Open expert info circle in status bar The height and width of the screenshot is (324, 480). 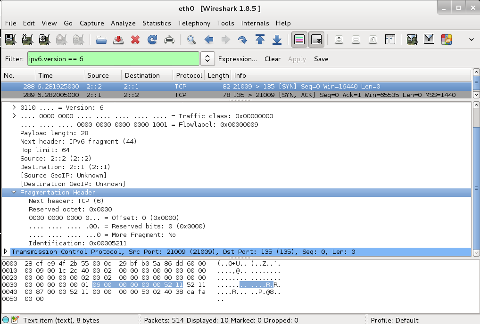point(6,320)
